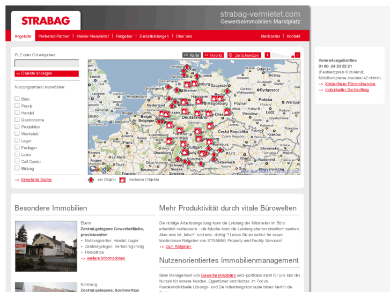
Task: Open the Angebote tab
Action: click(23, 36)
